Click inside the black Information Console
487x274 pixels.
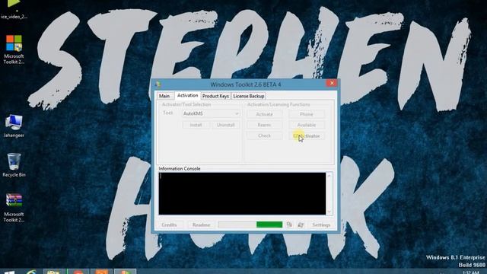tap(242, 193)
